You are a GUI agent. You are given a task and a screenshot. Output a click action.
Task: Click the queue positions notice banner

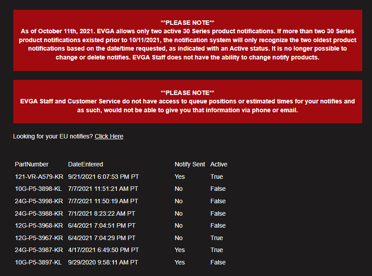(187, 102)
